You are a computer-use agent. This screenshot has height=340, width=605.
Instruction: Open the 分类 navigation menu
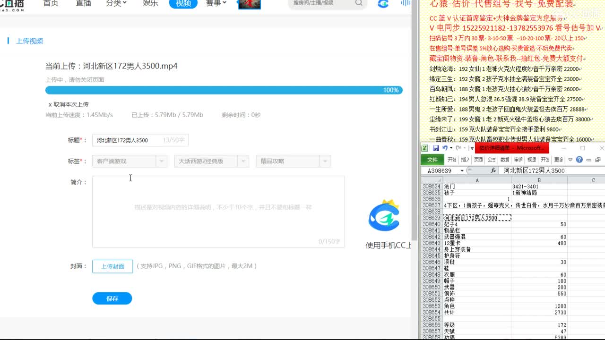(116, 3)
